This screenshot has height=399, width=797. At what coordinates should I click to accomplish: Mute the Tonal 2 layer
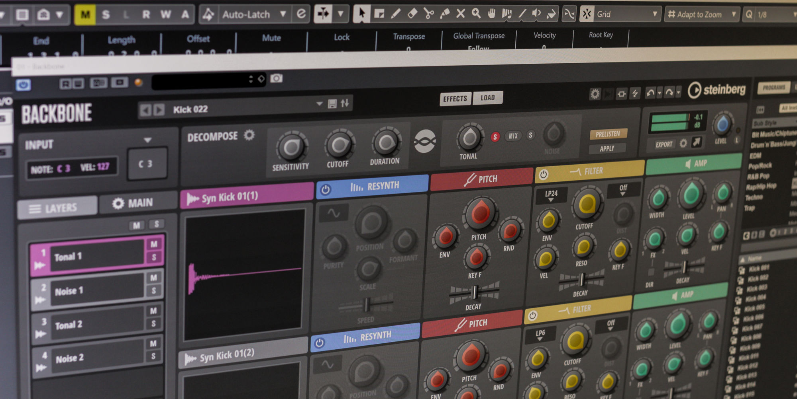pyautogui.click(x=153, y=311)
